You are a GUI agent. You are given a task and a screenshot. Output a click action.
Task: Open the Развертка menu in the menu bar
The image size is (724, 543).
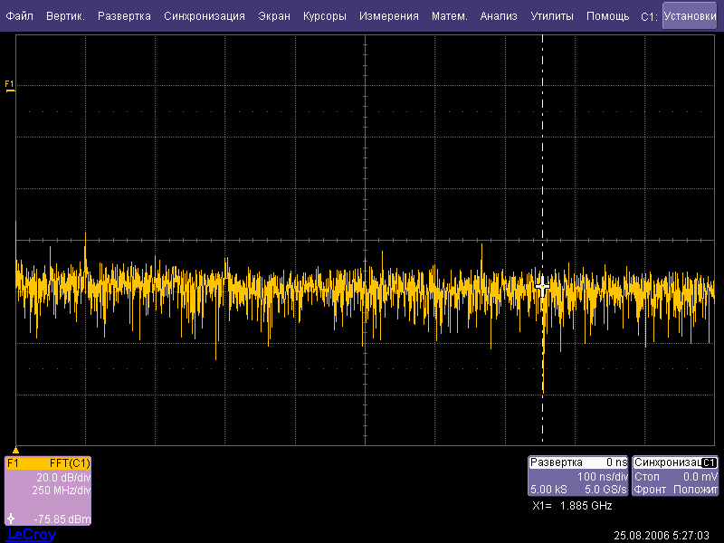tap(125, 16)
